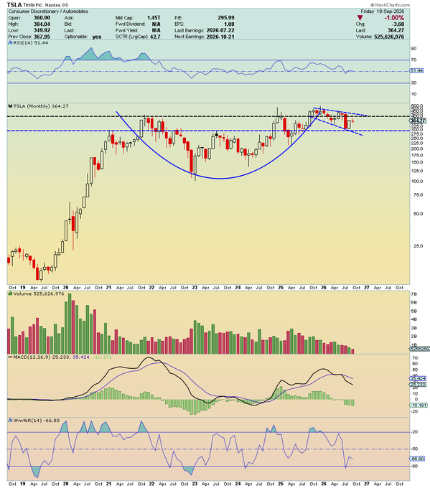This screenshot has width=430, height=488.
Task: Click the Nasdaq GS exchange label
Action: tap(57, 5)
